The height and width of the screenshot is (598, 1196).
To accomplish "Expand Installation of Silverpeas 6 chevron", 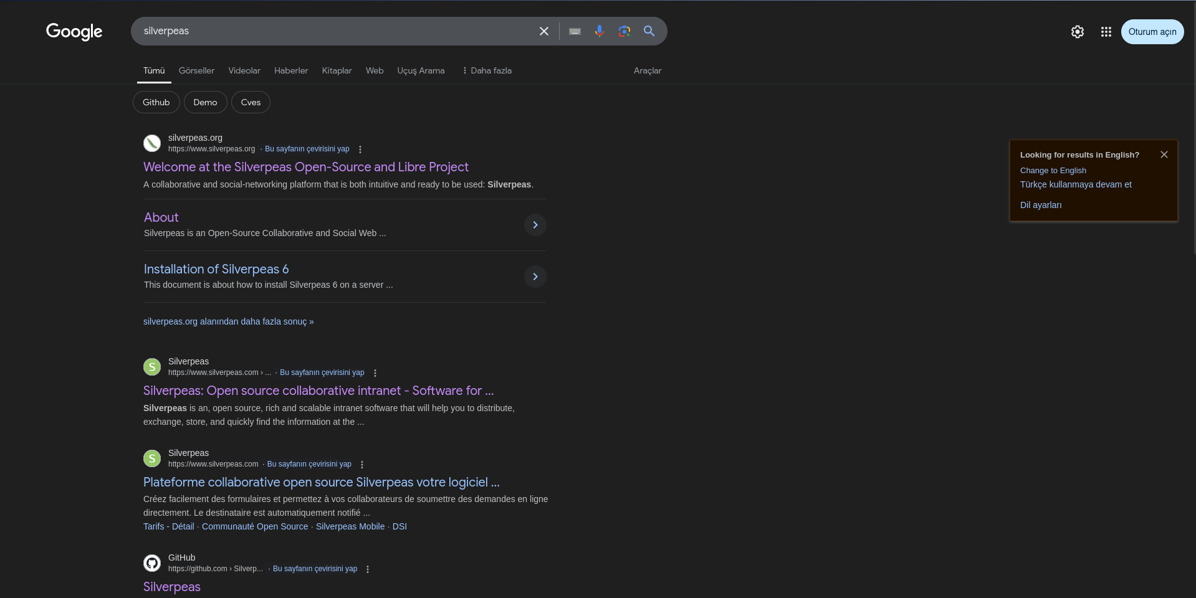I will pyautogui.click(x=535, y=277).
